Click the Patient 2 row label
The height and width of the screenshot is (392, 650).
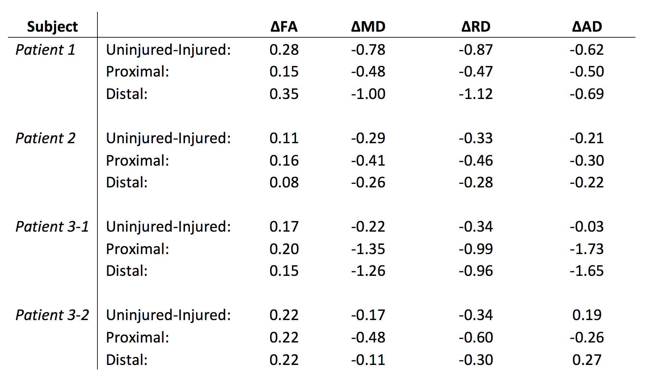(46, 138)
